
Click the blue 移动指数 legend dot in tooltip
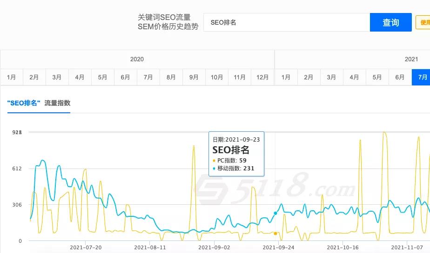coord(214,169)
